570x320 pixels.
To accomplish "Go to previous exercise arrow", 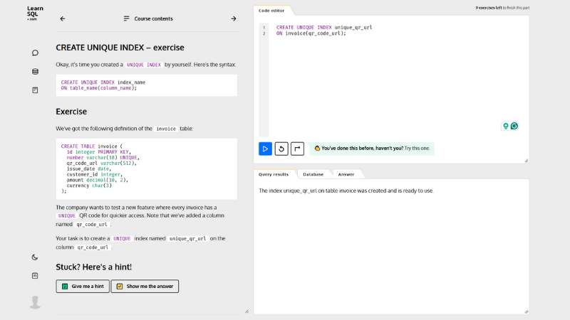I will click(63, 18).
